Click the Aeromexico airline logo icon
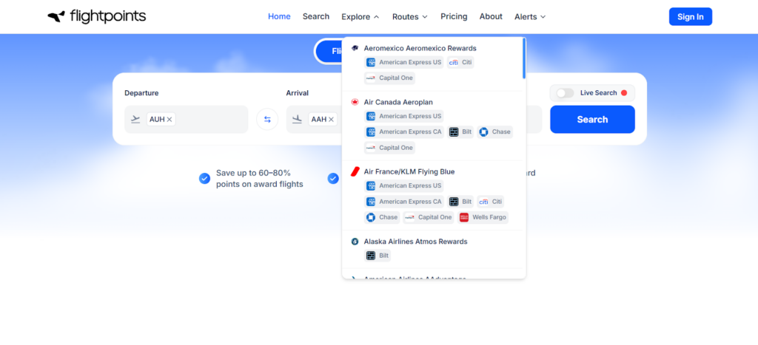This screenshot has height=345, width=758. (x=355, y=48)
